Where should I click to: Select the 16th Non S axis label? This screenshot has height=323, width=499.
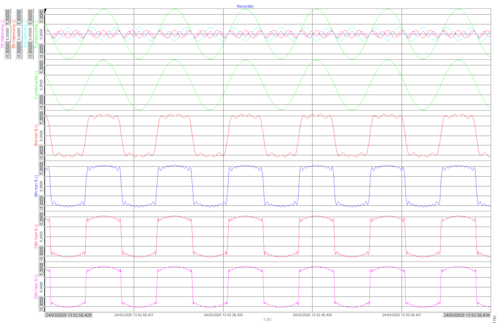point(36,236)
